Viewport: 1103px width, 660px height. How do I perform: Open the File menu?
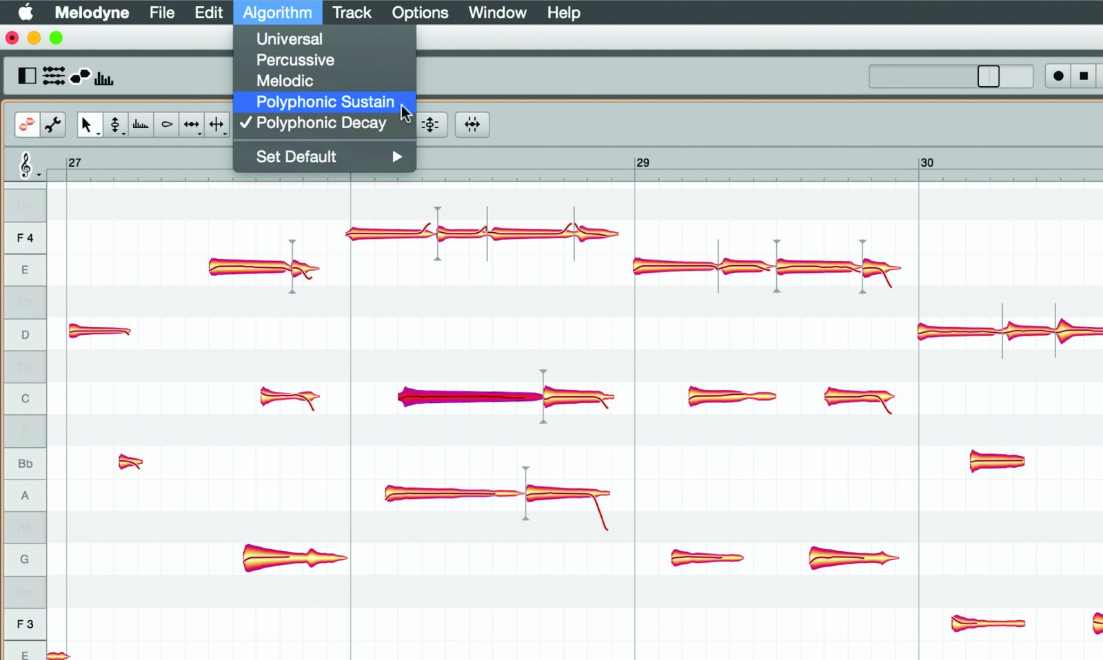click(x=162, y=12)
